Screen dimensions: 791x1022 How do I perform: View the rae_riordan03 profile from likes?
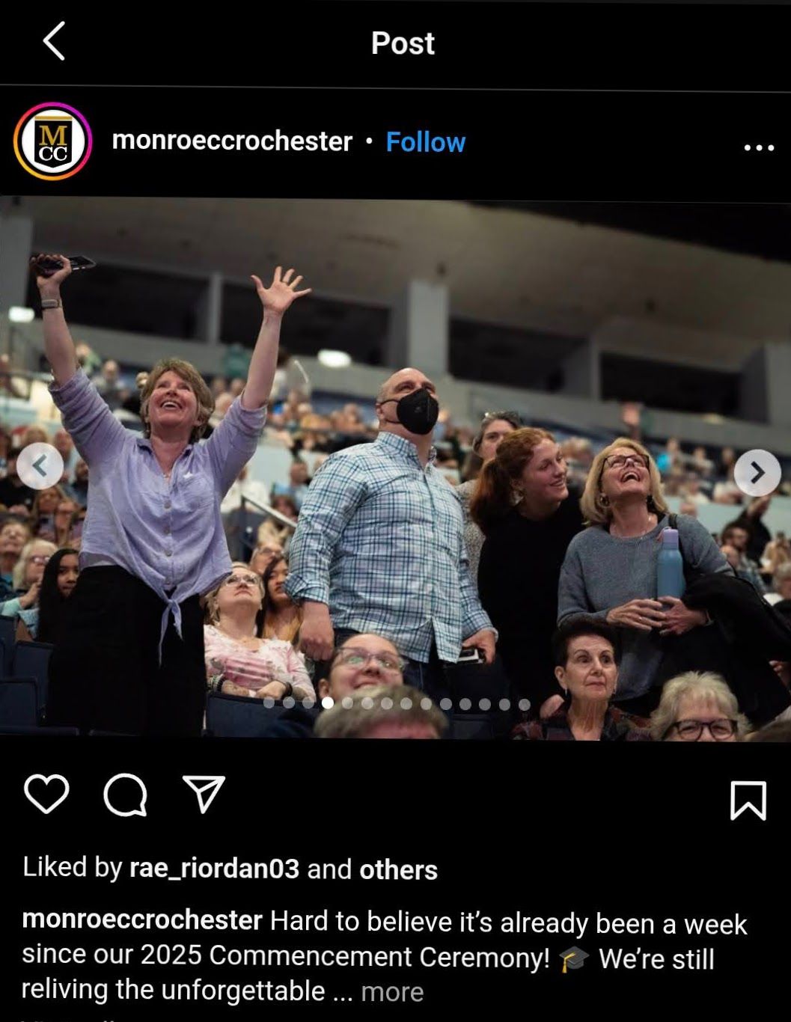tap(214, 869)
